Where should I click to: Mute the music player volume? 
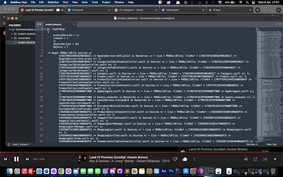point(246,159)
